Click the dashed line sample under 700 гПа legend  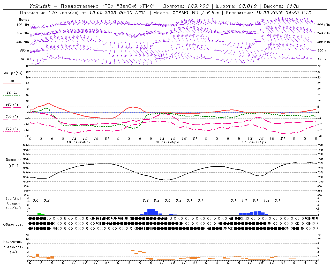[12, 120]
